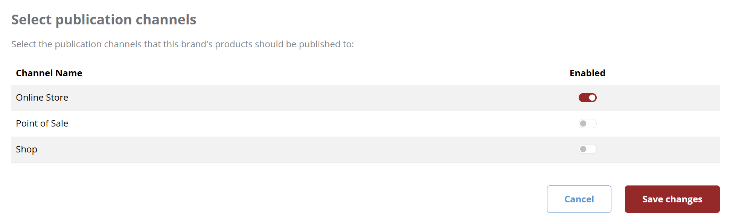Click the word "publication" in the heading
730x223 pixels.
coord(94,20)
